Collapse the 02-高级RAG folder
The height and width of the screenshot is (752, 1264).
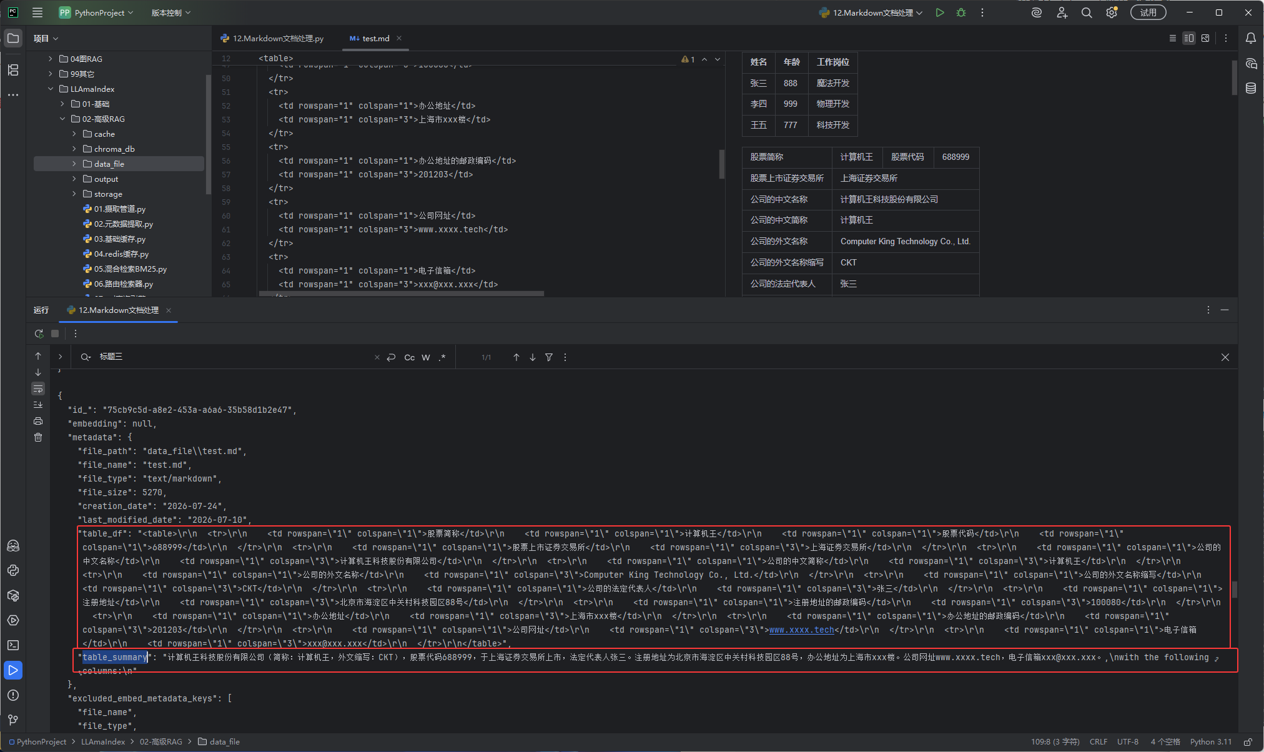(62, 119)
